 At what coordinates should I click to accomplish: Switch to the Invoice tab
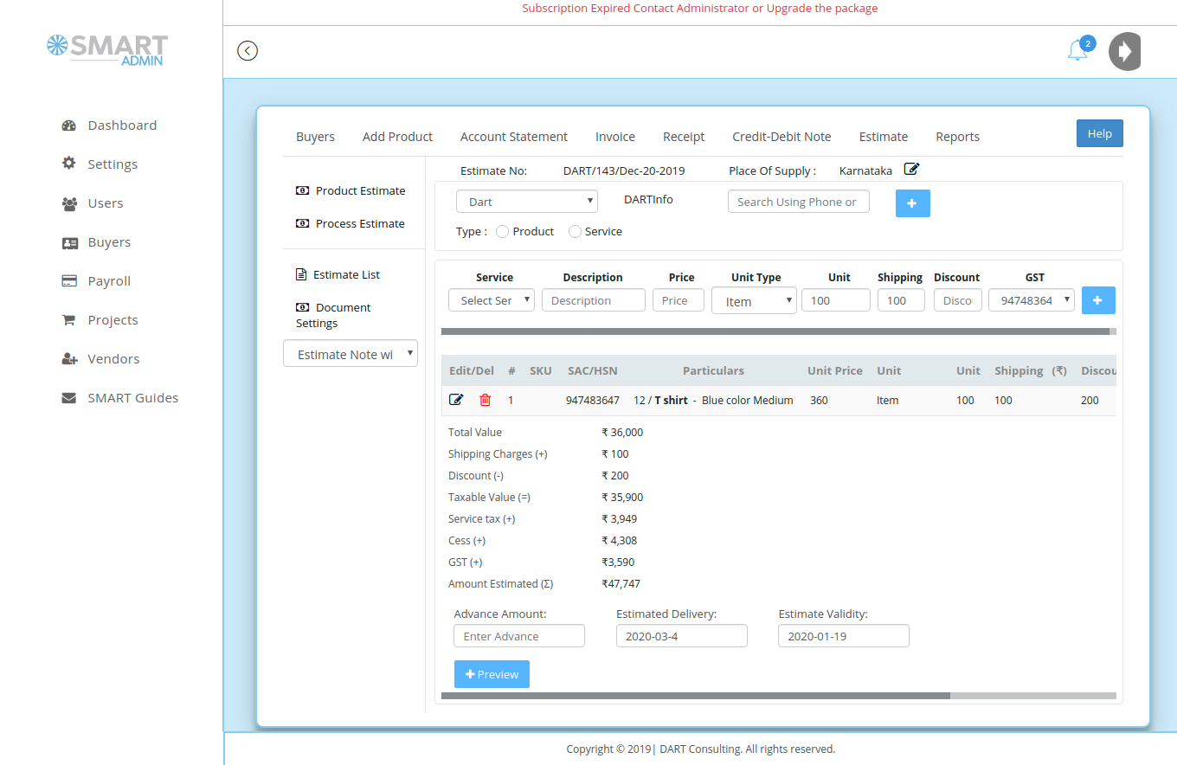[x=615, y=137]
